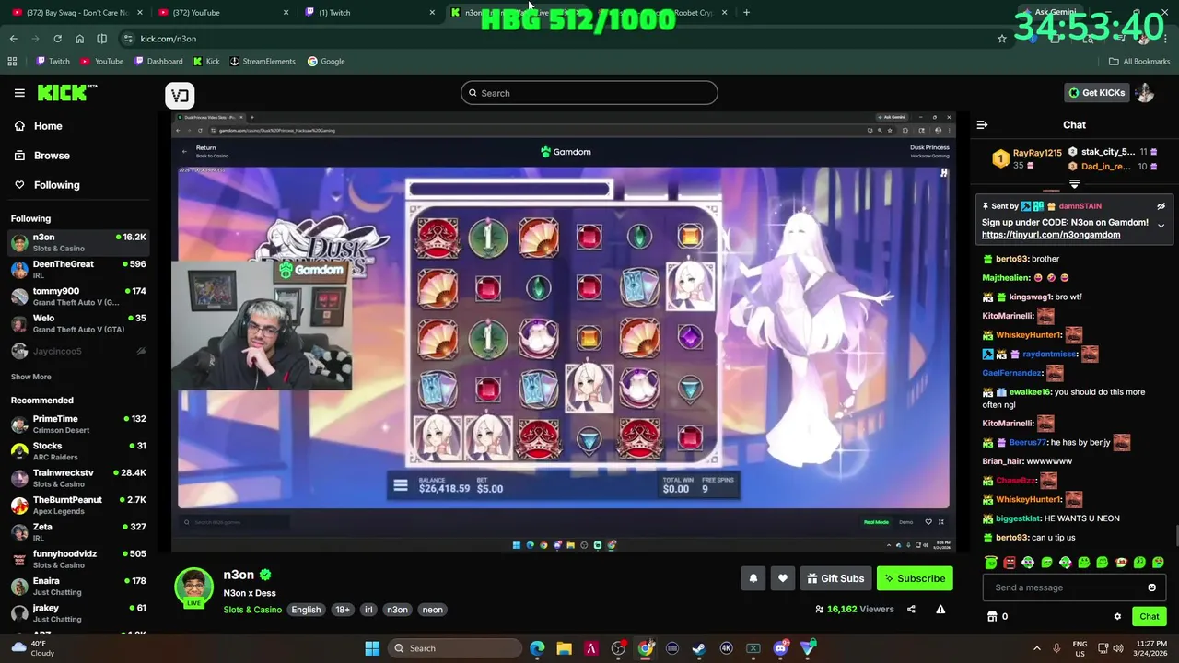Screen dimensions: 1179x663
Task: Toggle the browser split view icon
Action: [101, 39]
